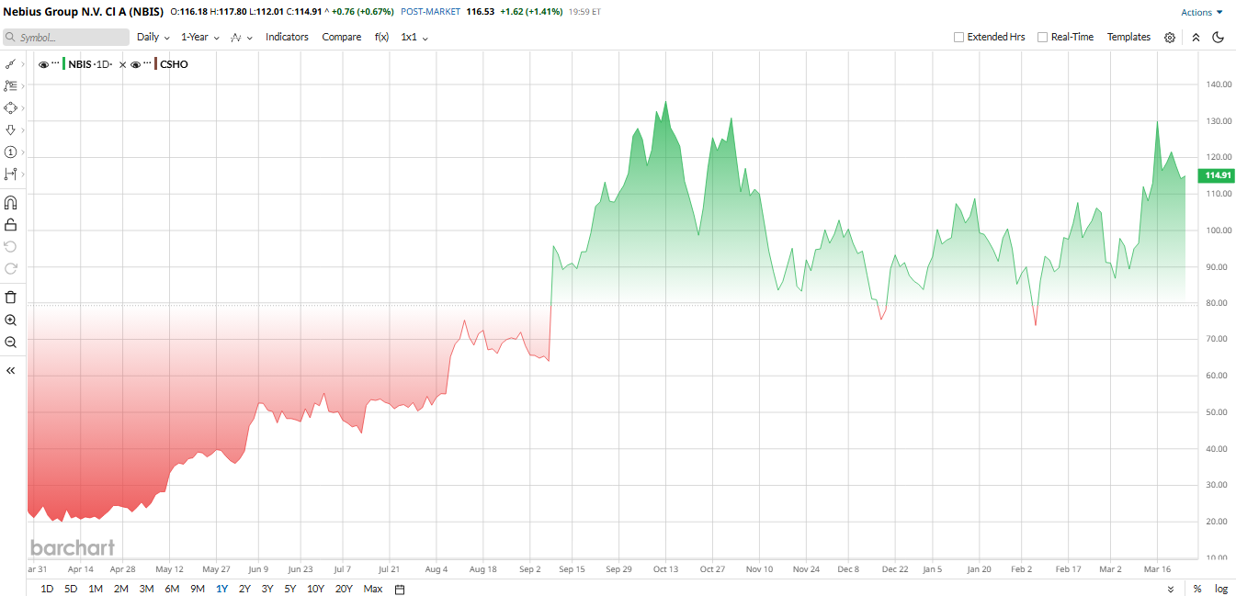Select the Max time range
The width and height of the screenshot is (1236, 596).
tap(372, 589)
